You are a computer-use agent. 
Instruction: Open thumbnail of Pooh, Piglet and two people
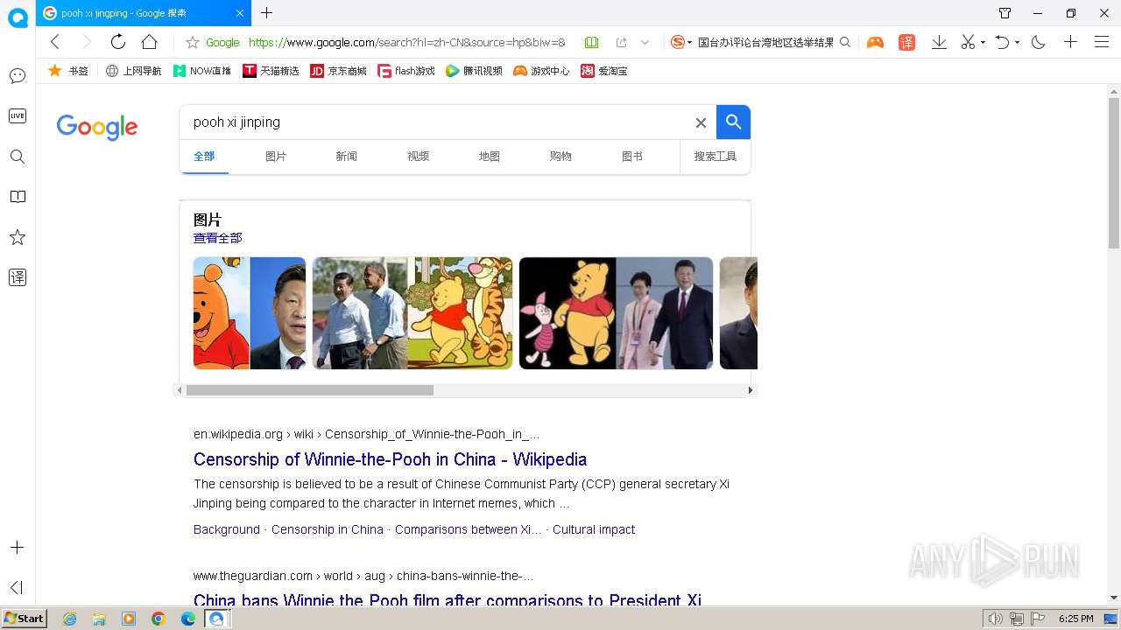617,313
